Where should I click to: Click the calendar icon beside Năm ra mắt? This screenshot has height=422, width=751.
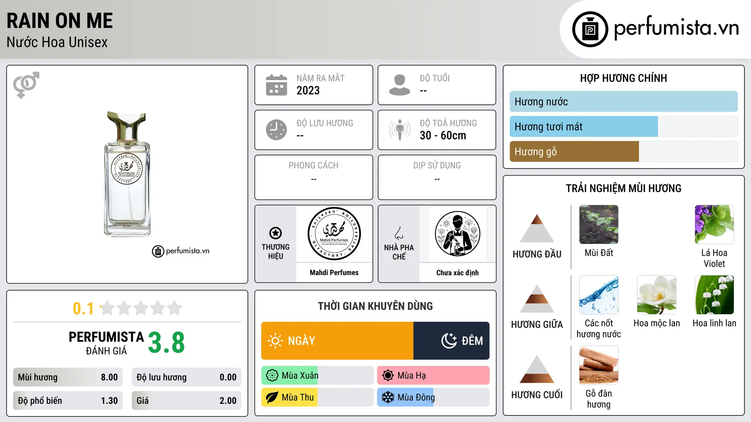(x=276, y=85)
